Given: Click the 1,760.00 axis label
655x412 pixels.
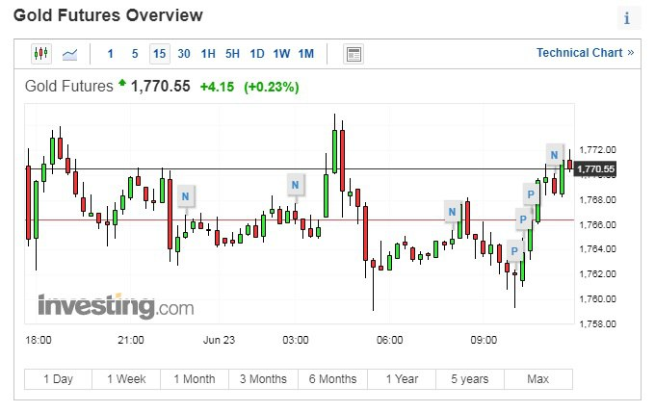Looking at the screenshot, I should [x=597, y=298].
